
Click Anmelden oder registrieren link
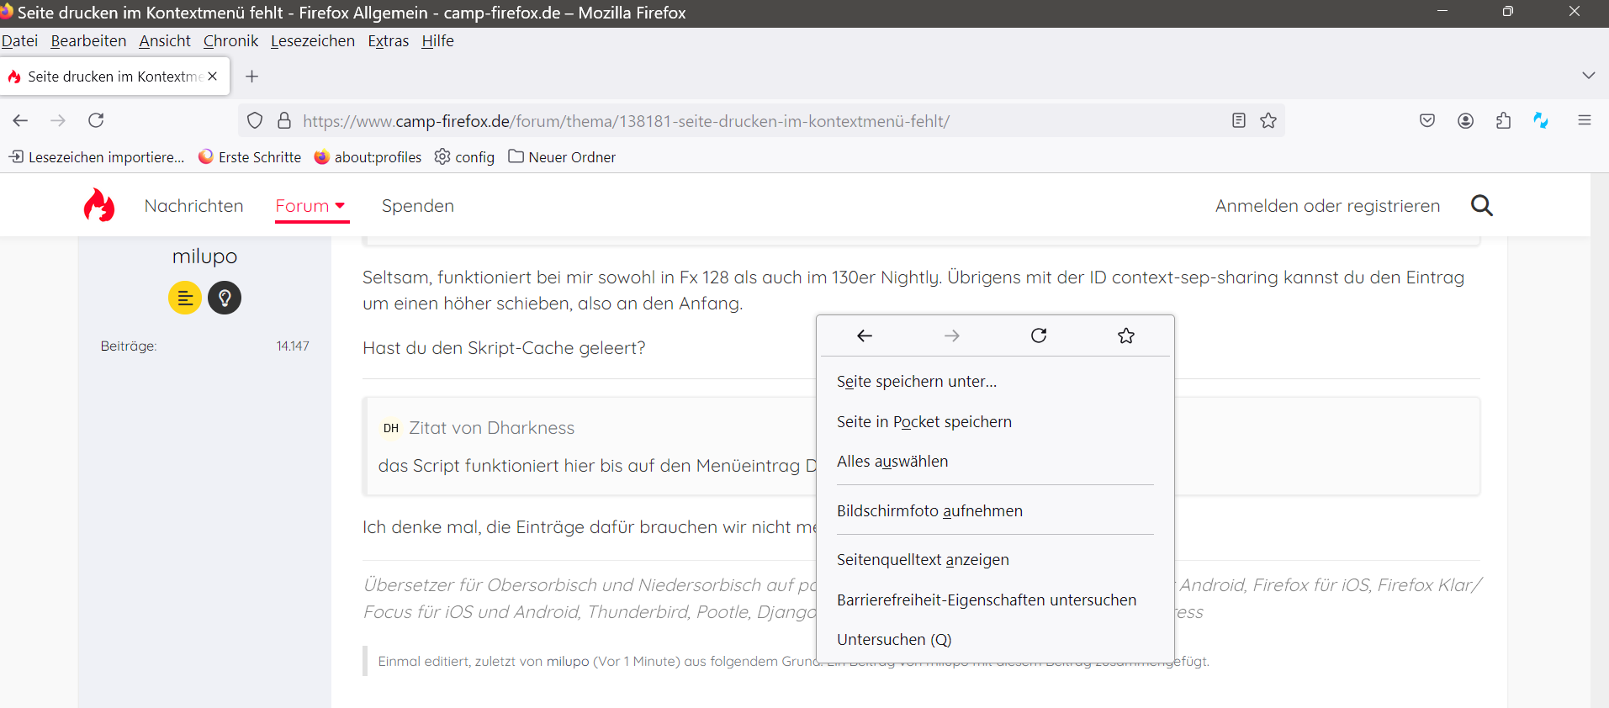1327,206
